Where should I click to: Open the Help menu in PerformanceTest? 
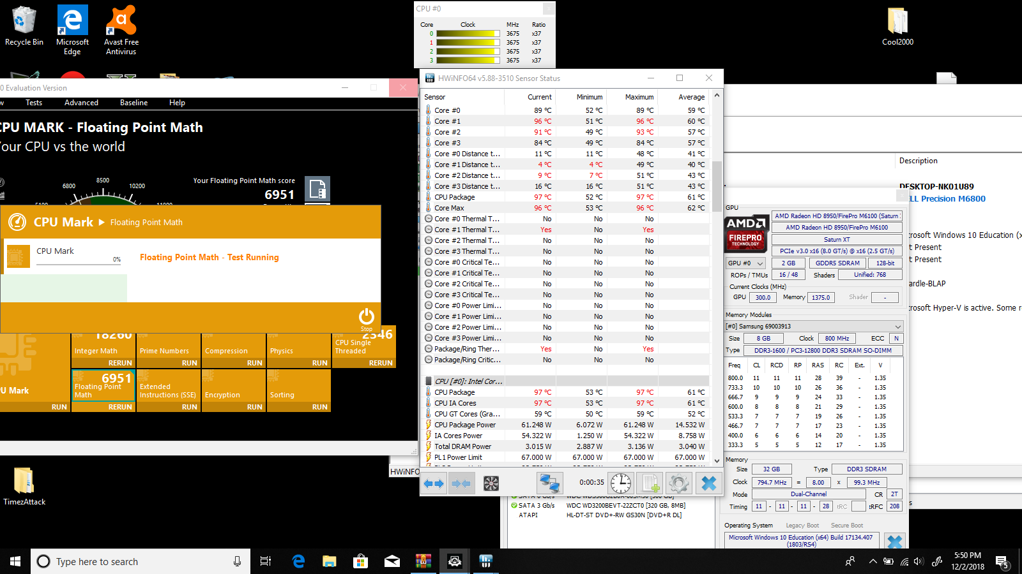click(x=177, y=103)
